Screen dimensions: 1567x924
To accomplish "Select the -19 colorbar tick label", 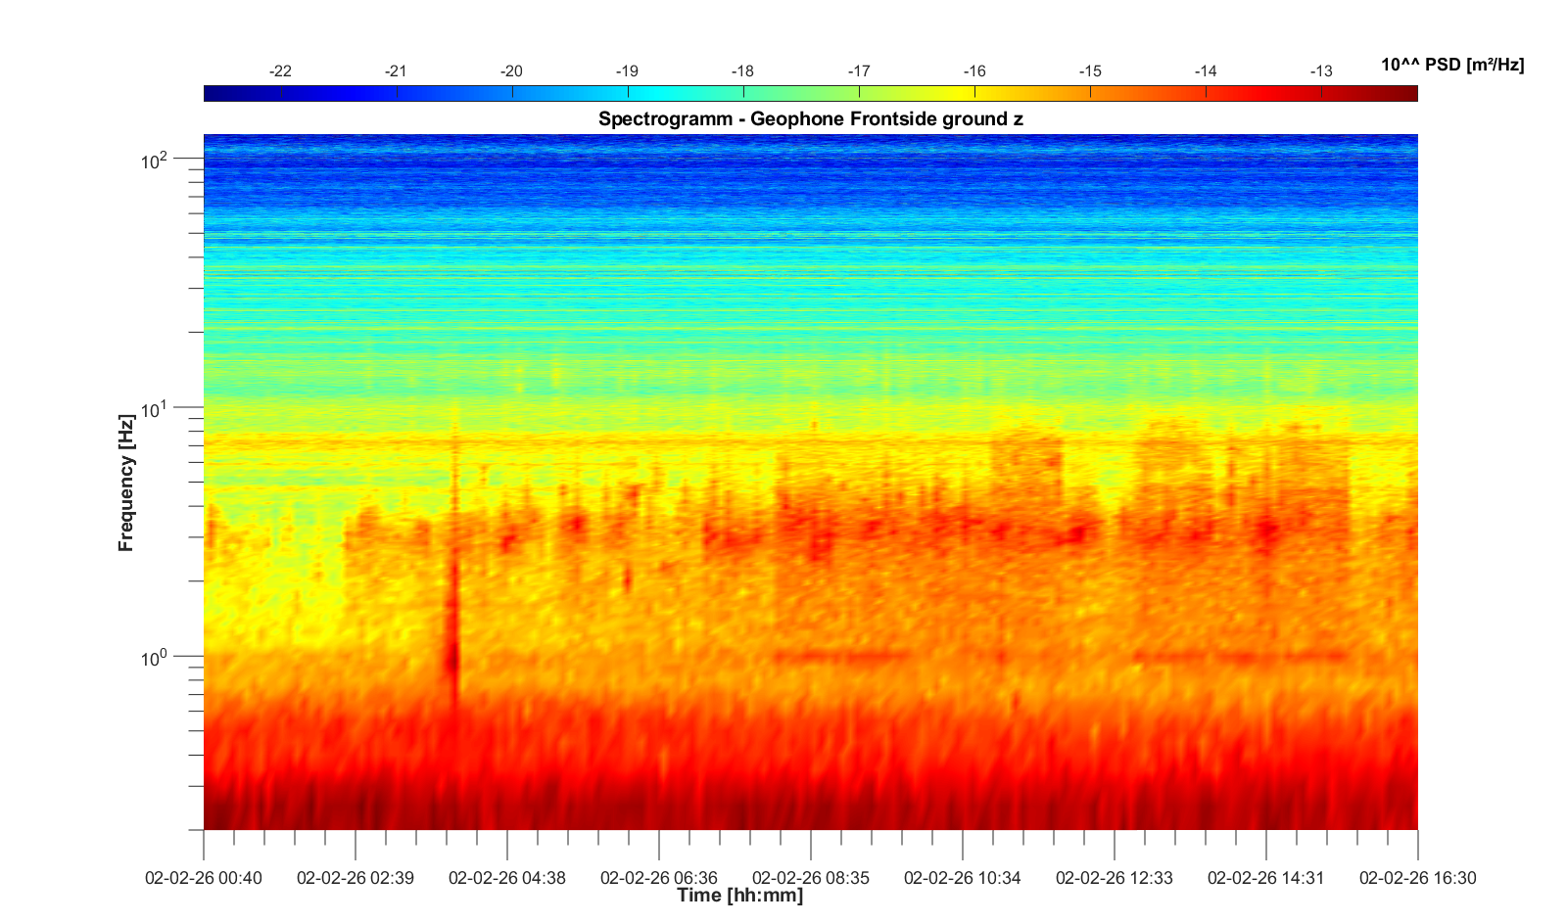I will (627, 71).
